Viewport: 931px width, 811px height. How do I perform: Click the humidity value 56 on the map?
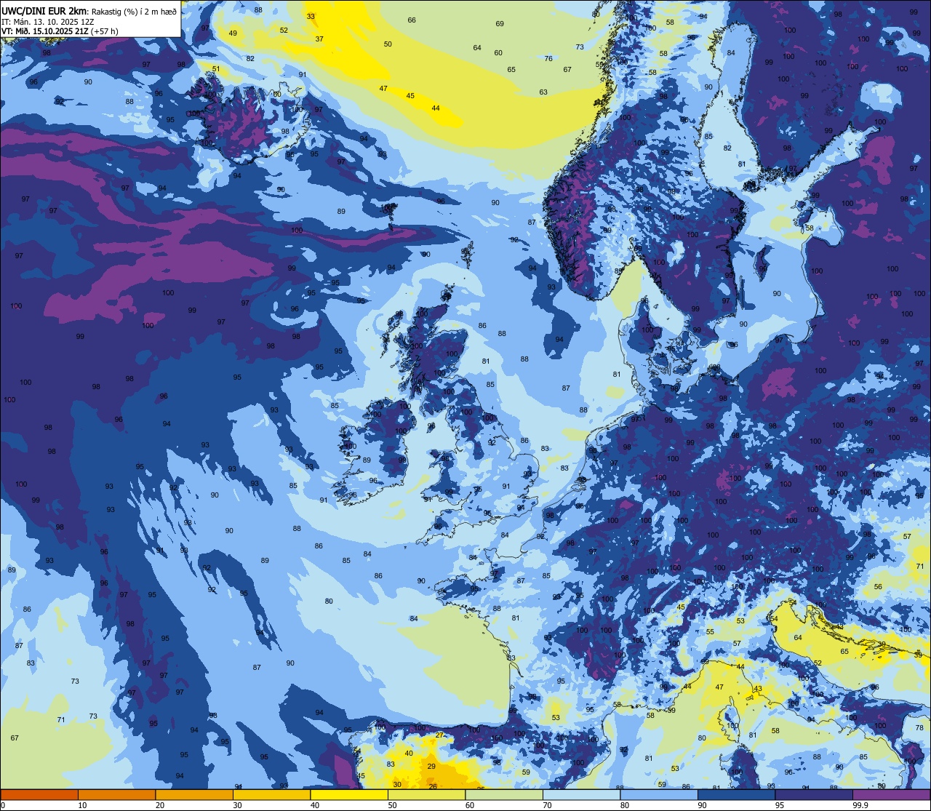click(x=878, y=587)
